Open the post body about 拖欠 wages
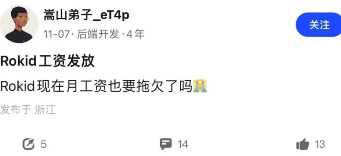Image resolution: width=341 pixels, height=156 pixels. [103, 86]
